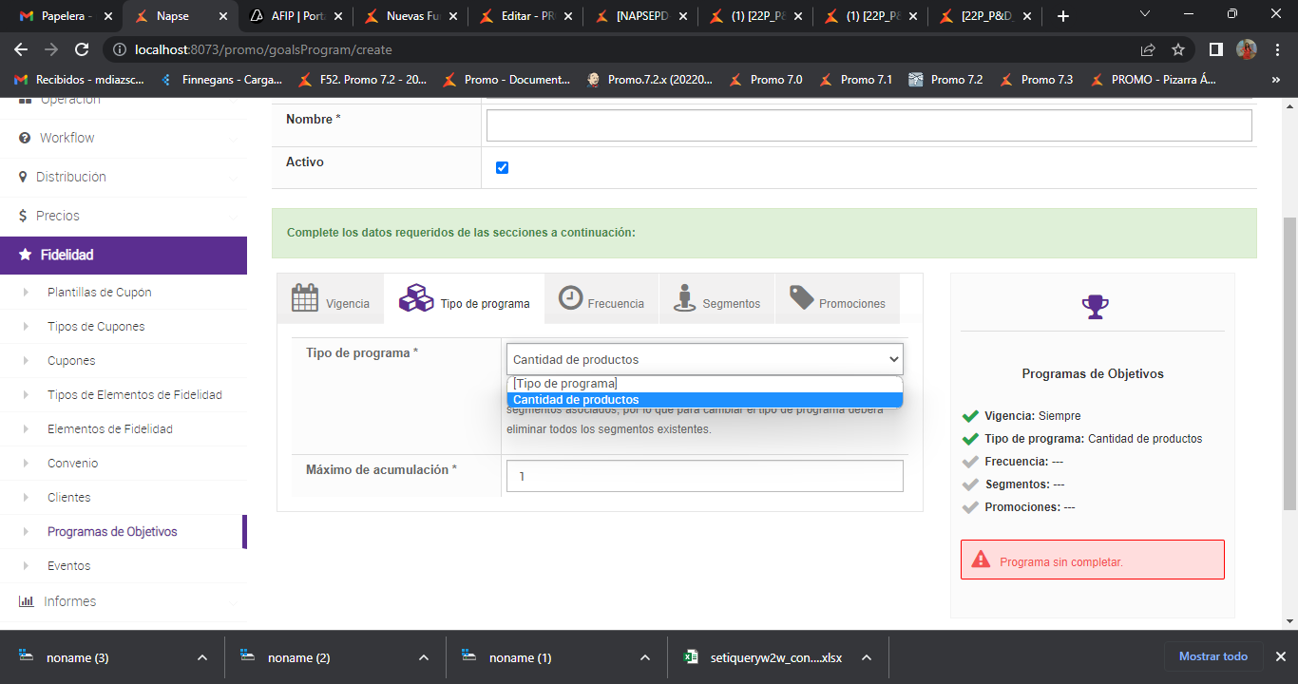Open the 'Promo 7.0' bookmark
Screen dimensions: 1298x684
pos(766,80)
